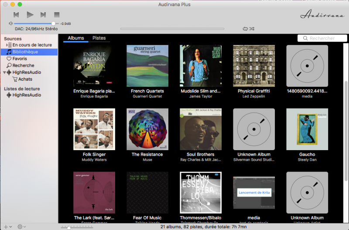The width and height of the screenshot is (349, 230).
Task: Open Recherche magnifier item in sidebar
Action: [20, 65]
